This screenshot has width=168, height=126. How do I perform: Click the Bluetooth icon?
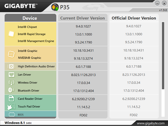pyautogui.click(x=11, y=90)
